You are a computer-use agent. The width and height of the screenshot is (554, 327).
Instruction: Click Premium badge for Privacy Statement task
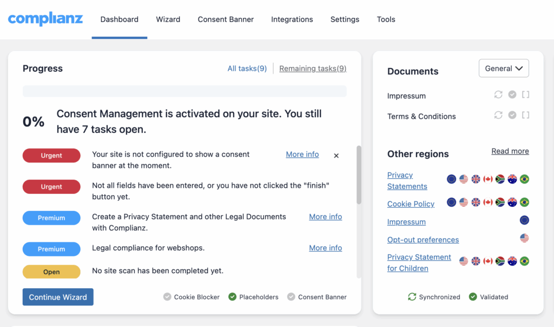tap(51, 218)
